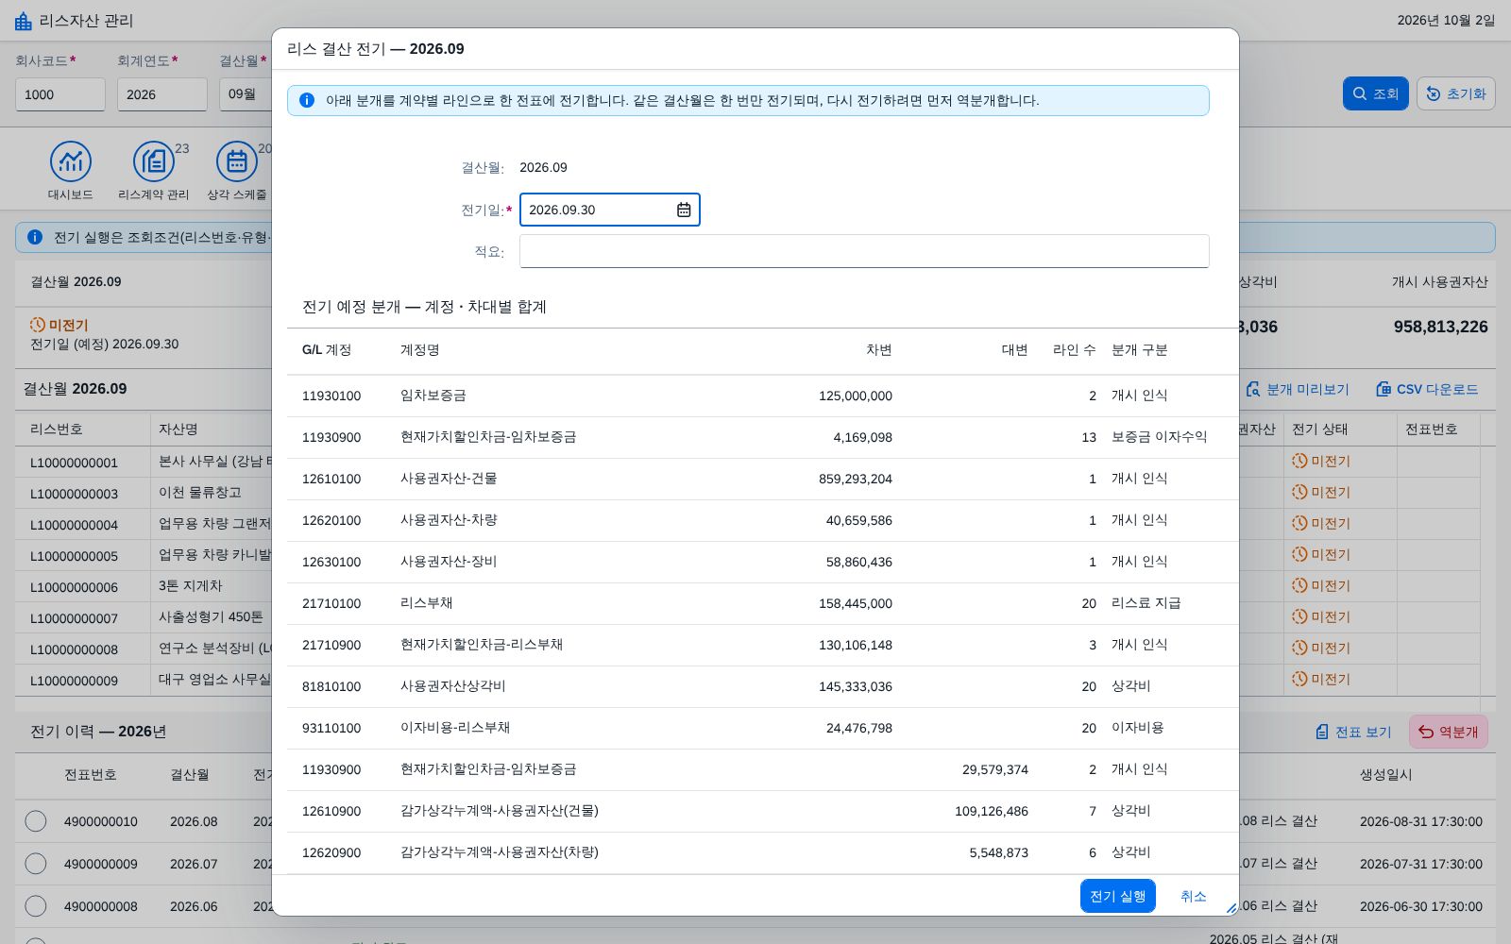Click the 리스번호 column header
Screen dimensions: 1511x944
coord(57,429)
